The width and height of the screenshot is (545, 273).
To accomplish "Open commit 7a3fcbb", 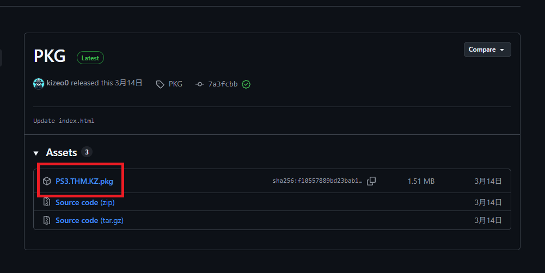I will pos(223,84).
